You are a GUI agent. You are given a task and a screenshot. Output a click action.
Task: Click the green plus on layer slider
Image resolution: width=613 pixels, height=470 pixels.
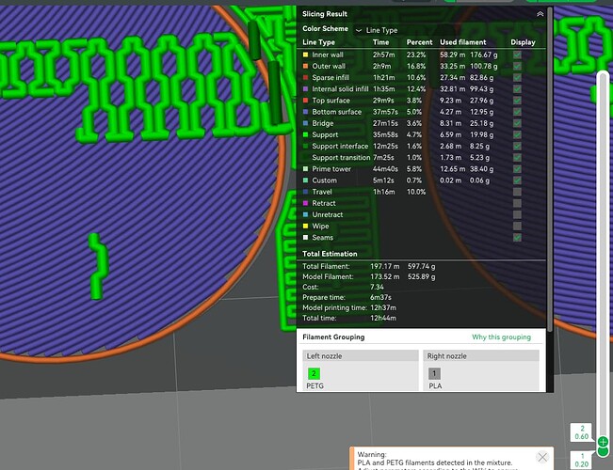click(x=603, y=442)
